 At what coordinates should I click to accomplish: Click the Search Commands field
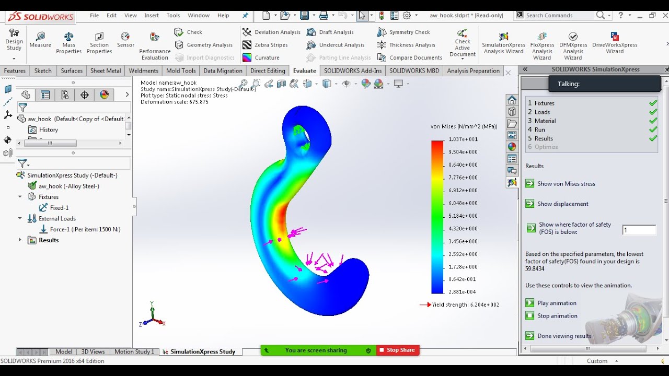pos(560,15)
